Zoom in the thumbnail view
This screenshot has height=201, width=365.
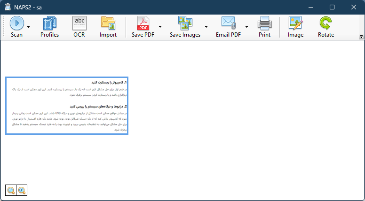coord(21,190)
